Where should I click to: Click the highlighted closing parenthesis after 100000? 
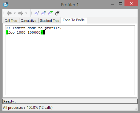click(41, 32)
